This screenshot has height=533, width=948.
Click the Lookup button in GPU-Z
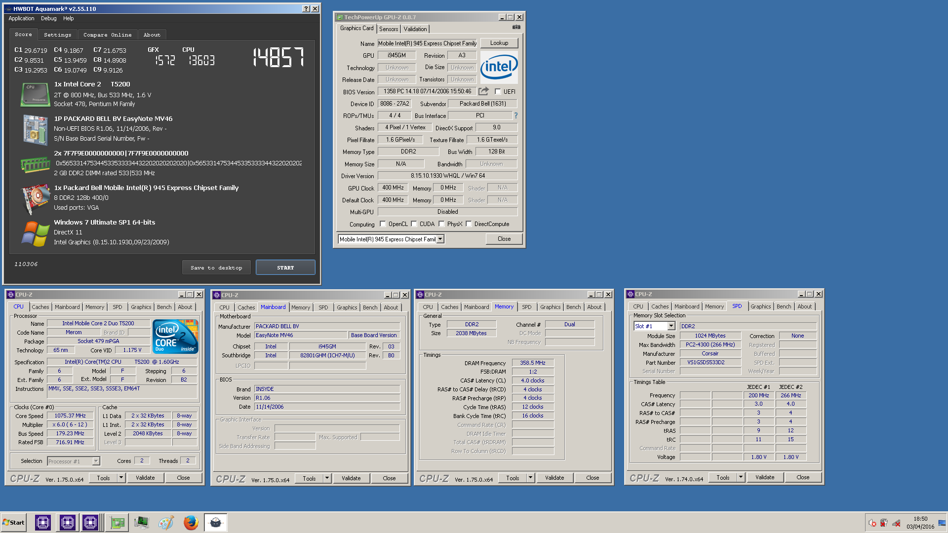point(499,43)
